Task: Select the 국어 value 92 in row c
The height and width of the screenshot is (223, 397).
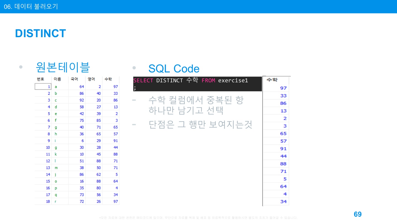Action: click(x=82, y=100)
